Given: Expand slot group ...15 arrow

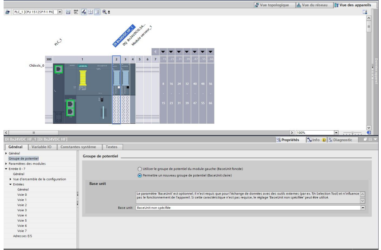Looking at the screenshot, I should point(163,52).
